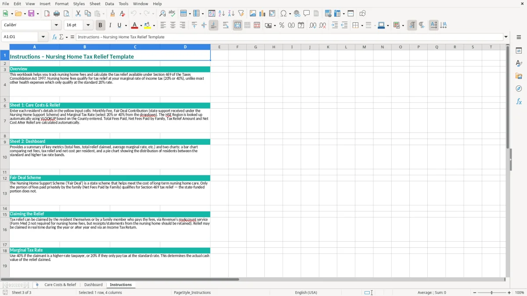Select column A header

point(35,47)
